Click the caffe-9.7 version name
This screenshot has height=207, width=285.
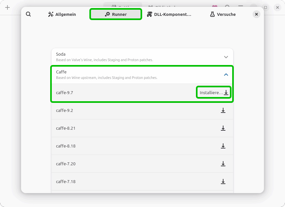(64, 93)
